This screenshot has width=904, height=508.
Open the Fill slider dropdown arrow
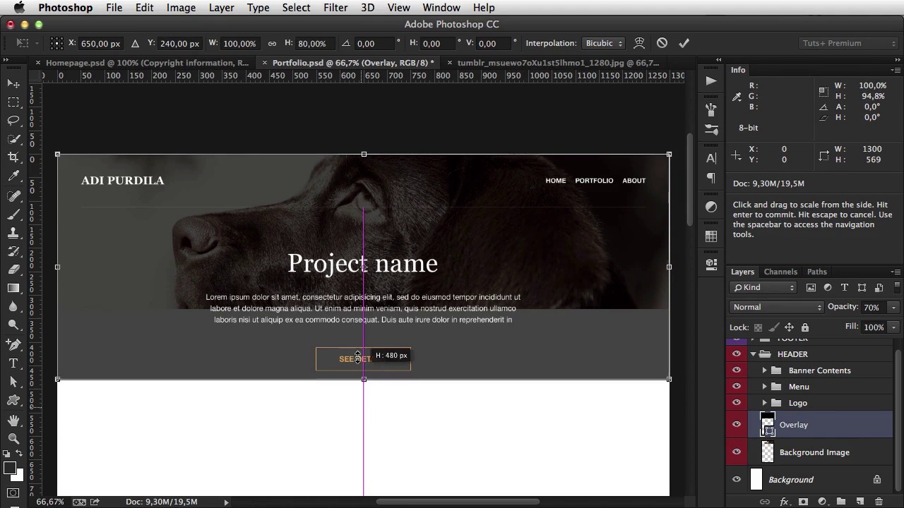[x=893, y=327]
